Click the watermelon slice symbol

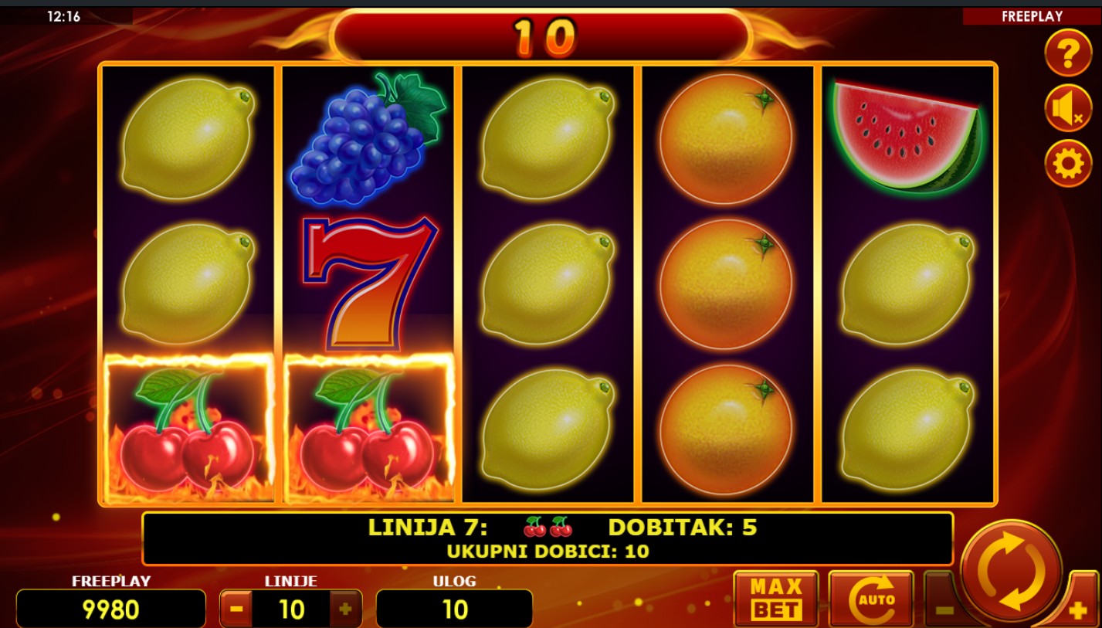pyautogui.click(x=907, y=136)
